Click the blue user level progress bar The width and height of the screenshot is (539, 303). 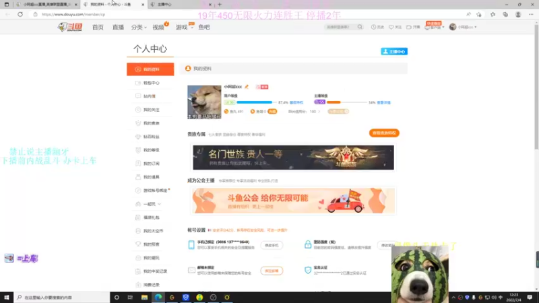click(x=257, y=102)
